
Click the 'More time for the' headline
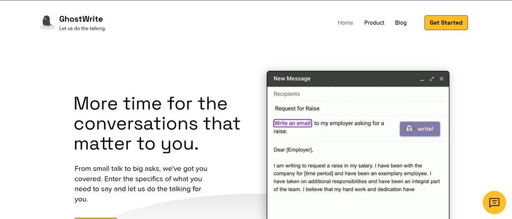(151, 104)
